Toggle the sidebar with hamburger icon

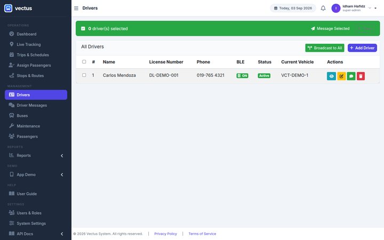click(76, 9)
